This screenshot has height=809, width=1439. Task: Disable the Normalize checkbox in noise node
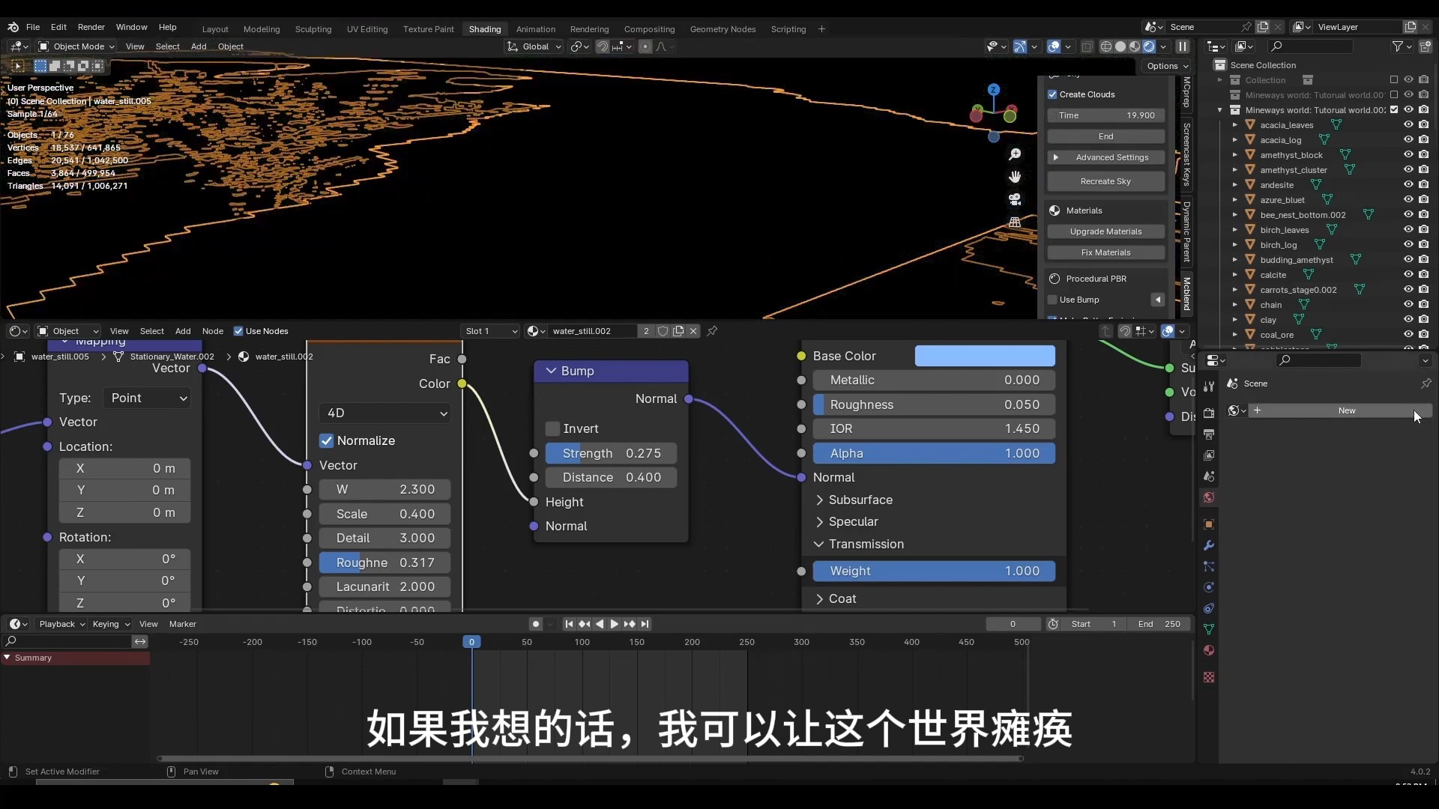point(327,440)
